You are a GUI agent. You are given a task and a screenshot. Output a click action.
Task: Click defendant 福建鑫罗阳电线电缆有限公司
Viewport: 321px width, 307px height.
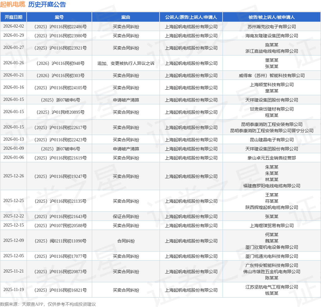tap(272, 186)
